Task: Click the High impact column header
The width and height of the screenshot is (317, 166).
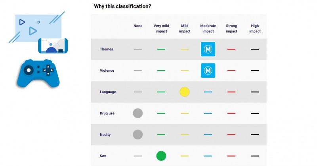Action: coord(255,29)
